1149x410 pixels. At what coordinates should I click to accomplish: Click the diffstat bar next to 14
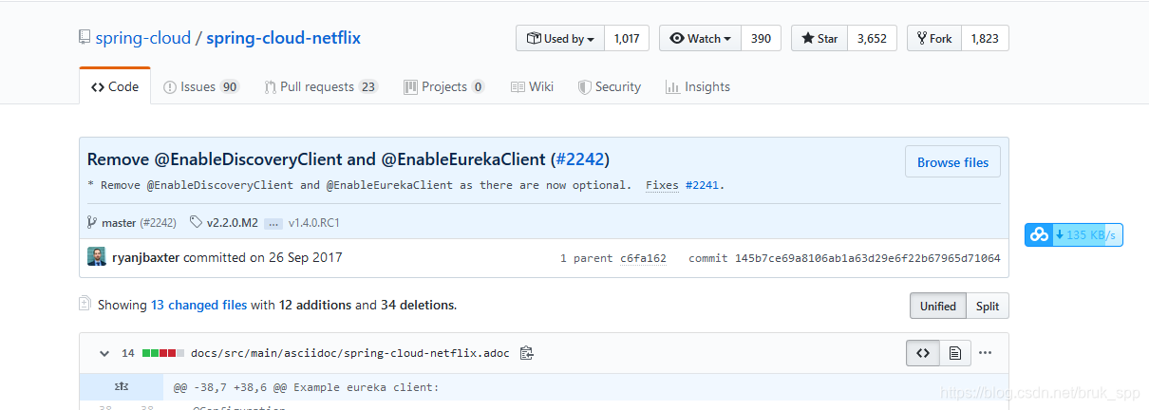click(x=163, y=353)
